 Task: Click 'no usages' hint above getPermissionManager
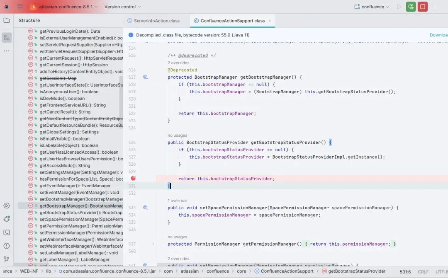[x=178, y=237]
